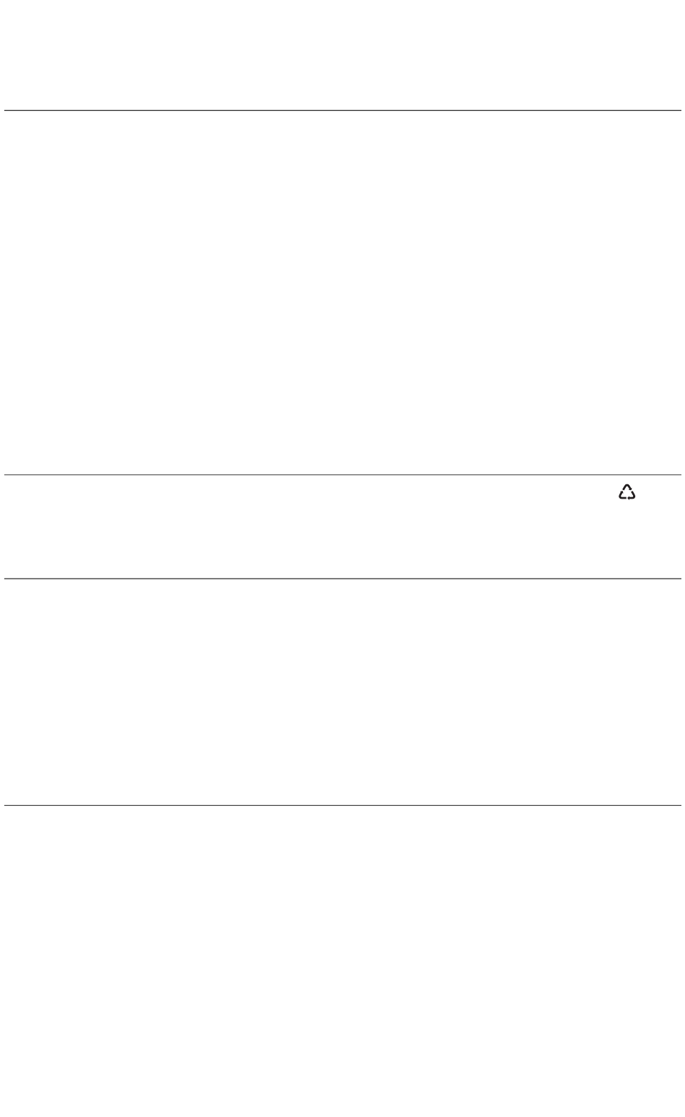Click the topmost horizontal divider line
685x1117 pixels.
point(342,110)
